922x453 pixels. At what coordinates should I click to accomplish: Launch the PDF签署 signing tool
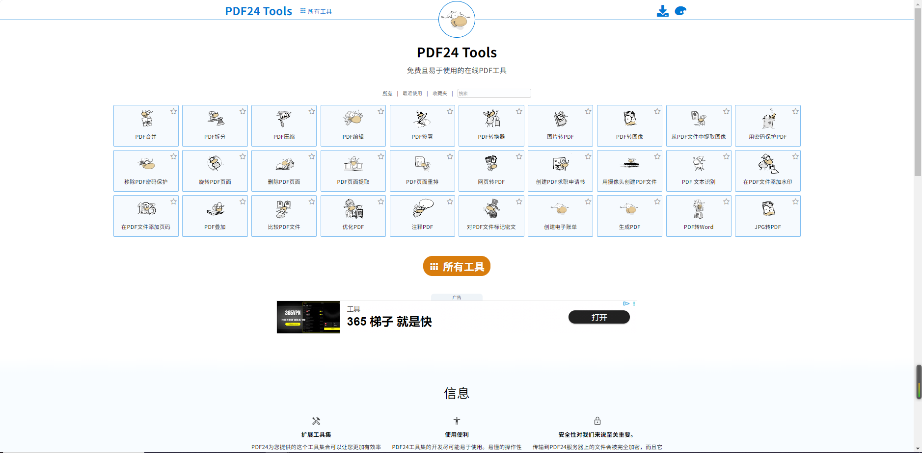[422, 126]
